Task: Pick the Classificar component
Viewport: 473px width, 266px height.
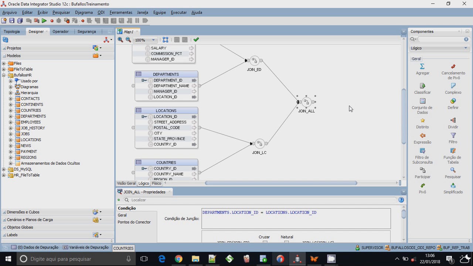Action: (422, 89)
